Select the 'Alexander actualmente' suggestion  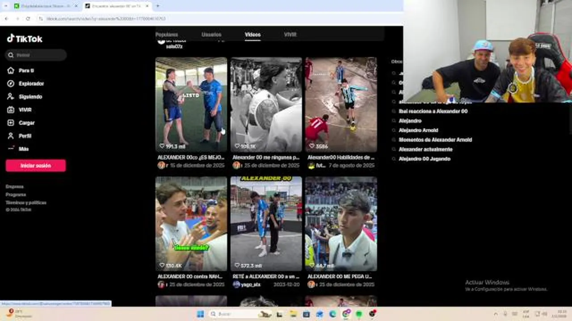pos(425,149)
